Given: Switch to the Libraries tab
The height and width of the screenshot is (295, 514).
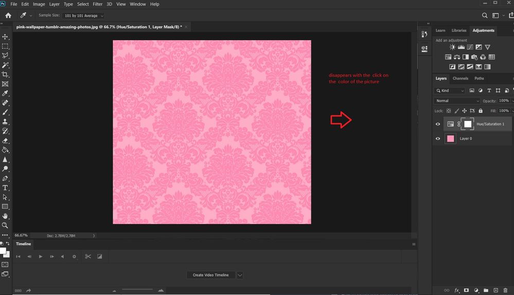Looking at the screenshot, I should 458,30.
